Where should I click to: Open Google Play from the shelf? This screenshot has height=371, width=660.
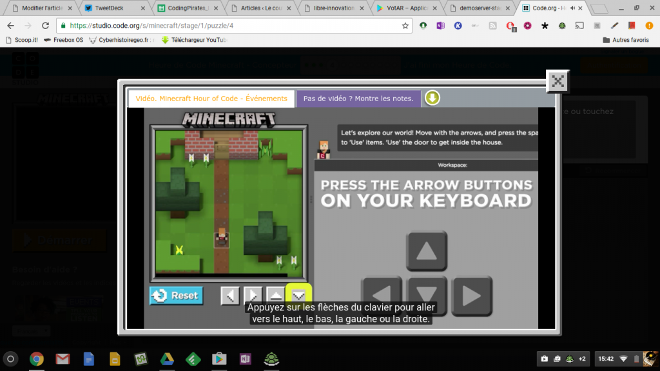pyautogui.click(x=218, y=359)
